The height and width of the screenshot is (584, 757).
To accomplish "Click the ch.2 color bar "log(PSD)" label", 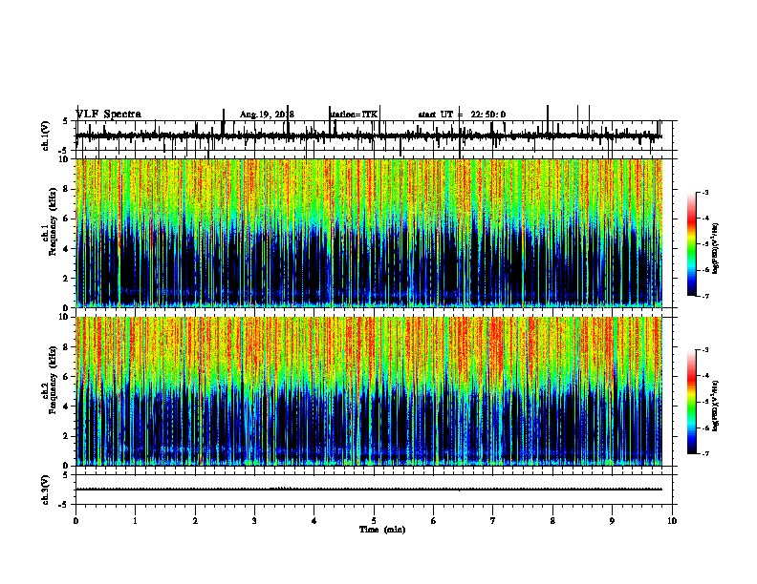I will point(715,406).
